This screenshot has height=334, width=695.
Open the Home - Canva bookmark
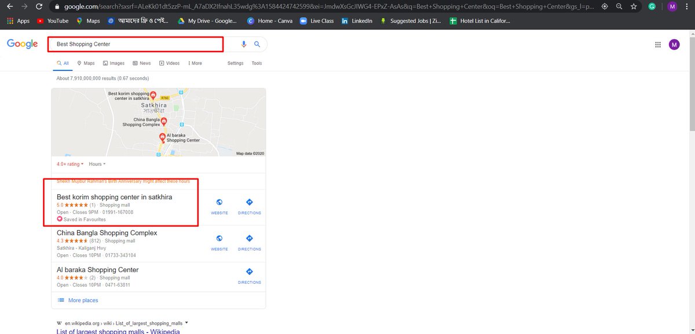pos(269,21)
